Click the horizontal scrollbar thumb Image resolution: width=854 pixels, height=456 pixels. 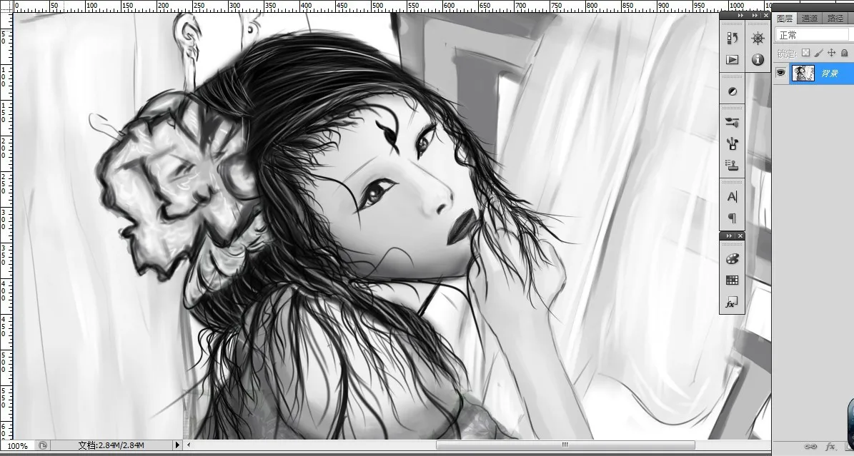(565, 445)
